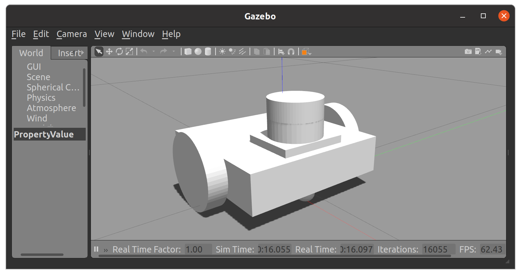Image resolution: width=521 pixels, height=275 pixels.
Task: Select the Scene tree item
Action: click(38, 77)
